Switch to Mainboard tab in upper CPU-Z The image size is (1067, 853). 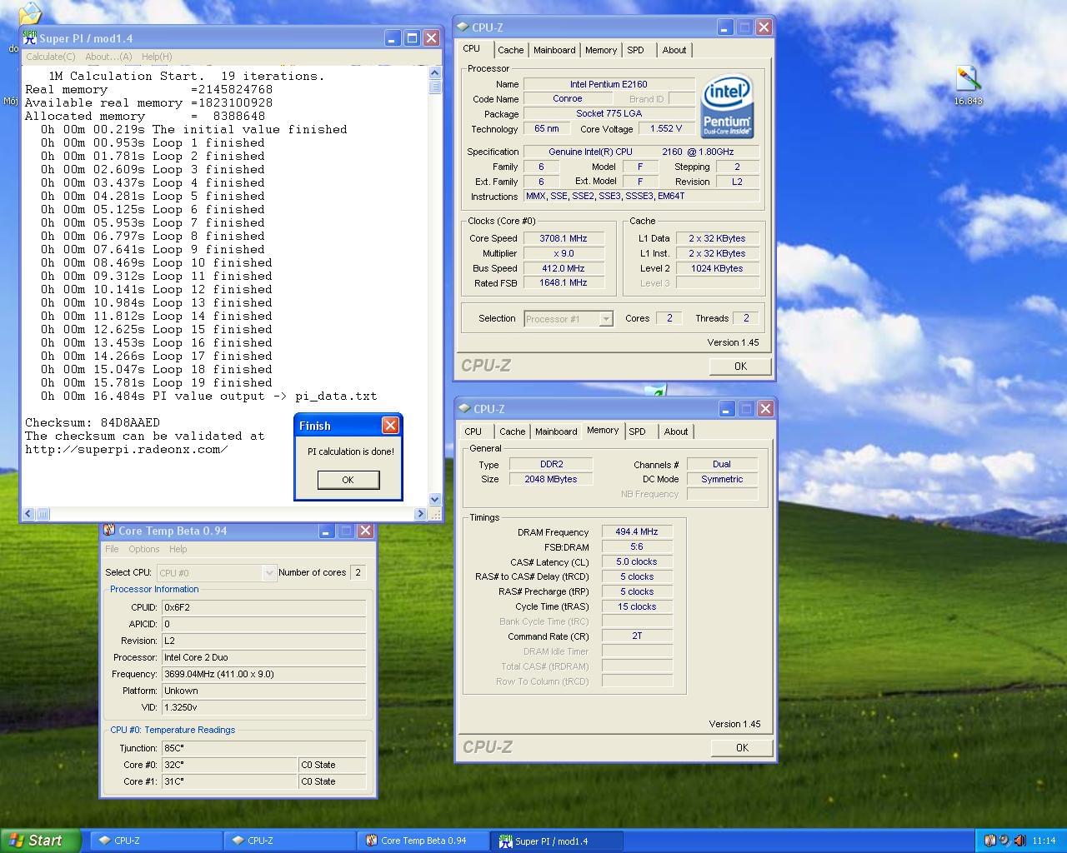(x=554, y=50)
